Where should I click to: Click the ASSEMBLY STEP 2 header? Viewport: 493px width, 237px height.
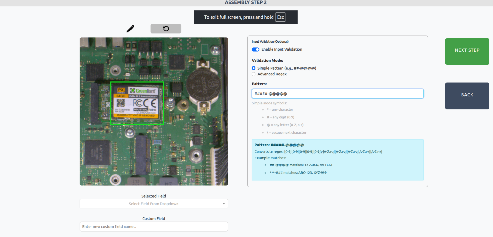click(x=246, y=3)
